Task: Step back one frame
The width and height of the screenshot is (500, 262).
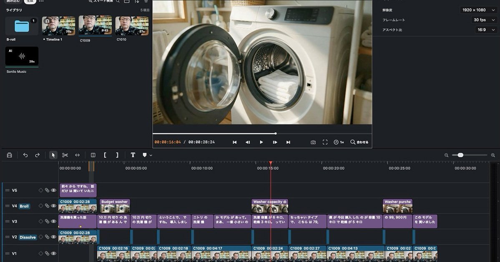Action: [248, 142]
